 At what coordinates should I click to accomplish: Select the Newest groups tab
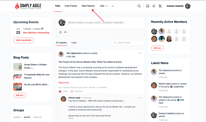(17, 117)
